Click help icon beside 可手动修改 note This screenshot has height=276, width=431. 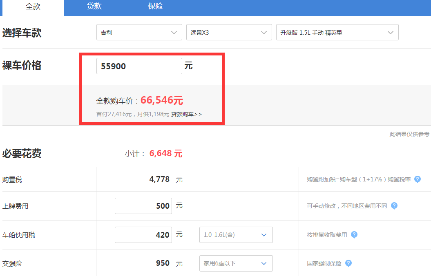pos(394,206)
